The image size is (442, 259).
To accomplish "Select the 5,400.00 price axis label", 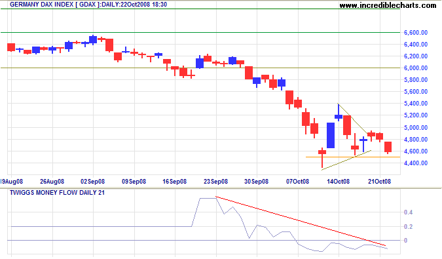I will click(x=416, y=104).
